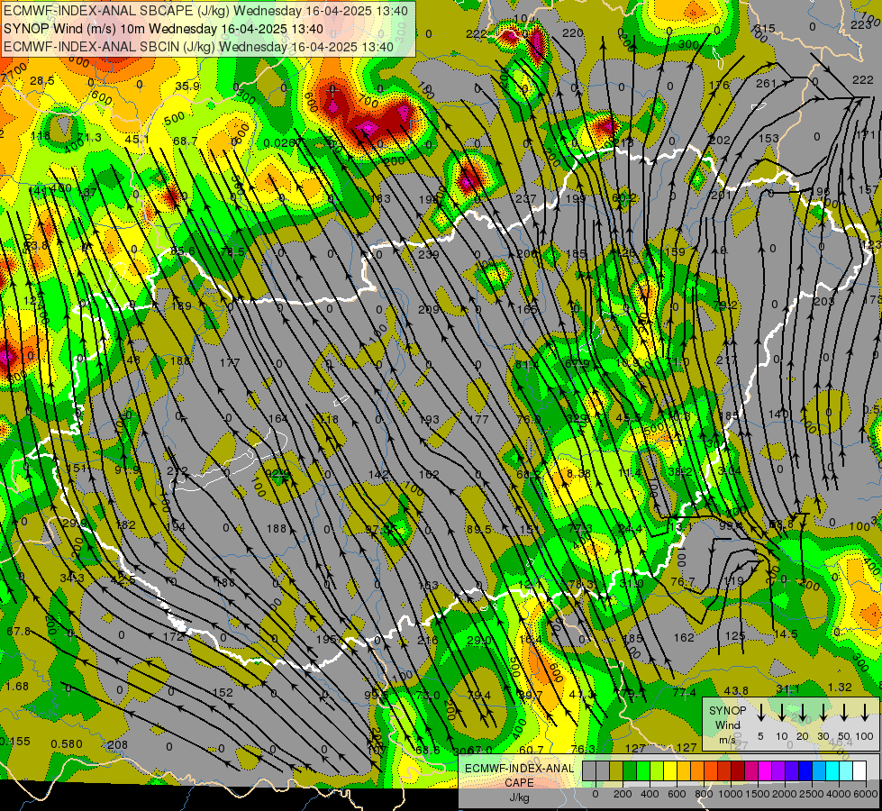882x811 pixels.
Task: Click the map value 315
Action: 765,28
